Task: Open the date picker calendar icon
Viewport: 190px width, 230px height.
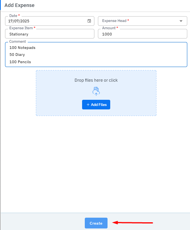Action: point(89,21)
